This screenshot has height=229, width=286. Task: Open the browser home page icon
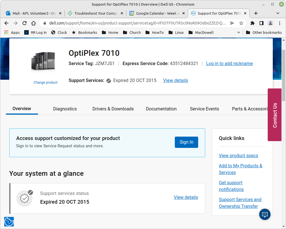coord(33,23)
